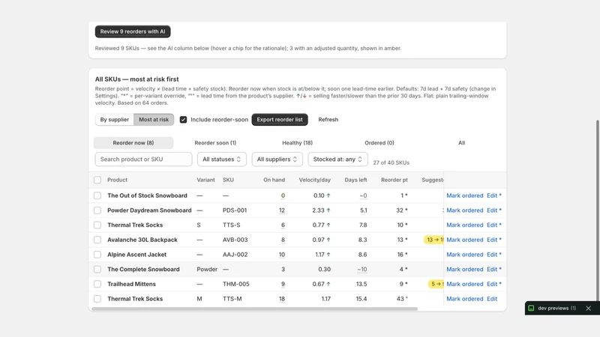Screen dimensions: 600x337
Task: Open Ordered (0) tab
Action: click(x=379, y=143)
